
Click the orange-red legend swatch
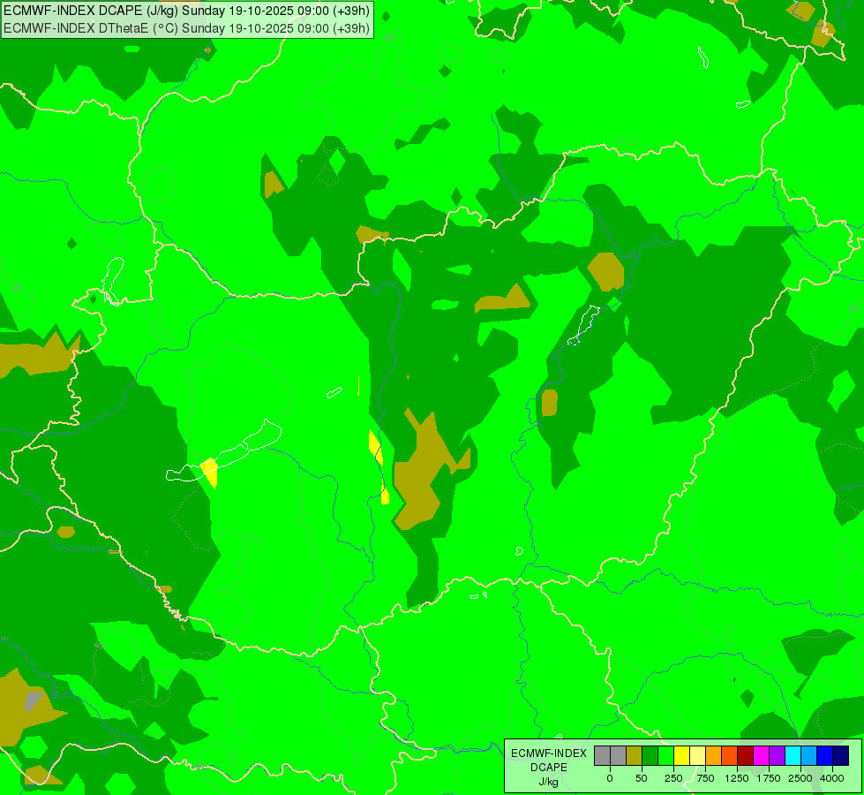(730, 756)
